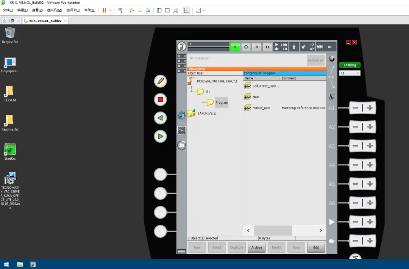Open the 文件(F) menu
Image resolution: width=409 pixels, height=269 pixels.
[x=8, y=10]
